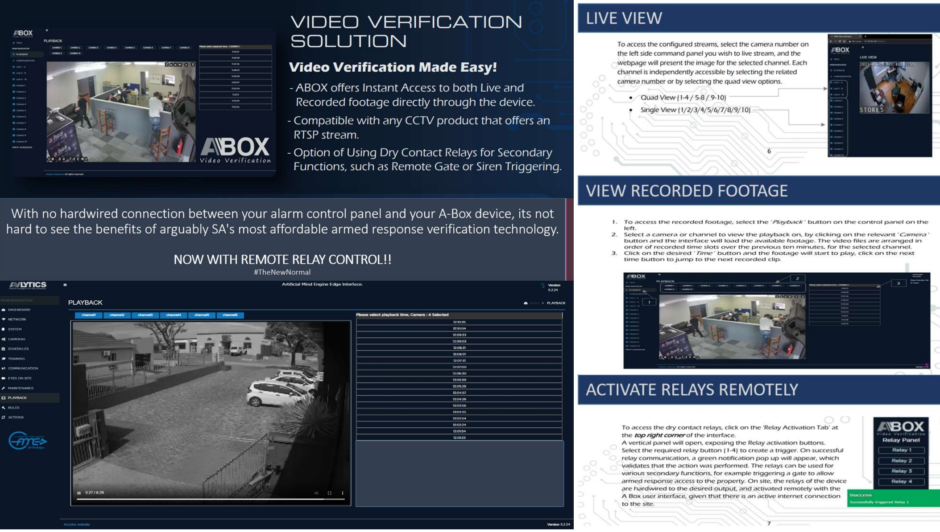This screenshot has width=940, height=532.
Task: Go to Cameras in the sidebar
Action: (17, 339)
